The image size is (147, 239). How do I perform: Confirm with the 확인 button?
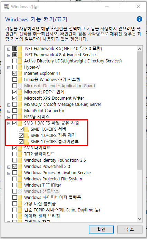101,229
